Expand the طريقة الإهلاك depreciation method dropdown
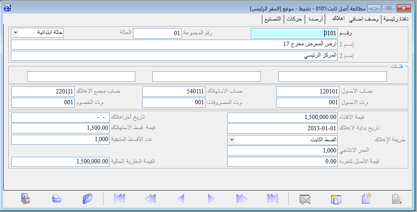417x212 pixels. click(232, 140)
